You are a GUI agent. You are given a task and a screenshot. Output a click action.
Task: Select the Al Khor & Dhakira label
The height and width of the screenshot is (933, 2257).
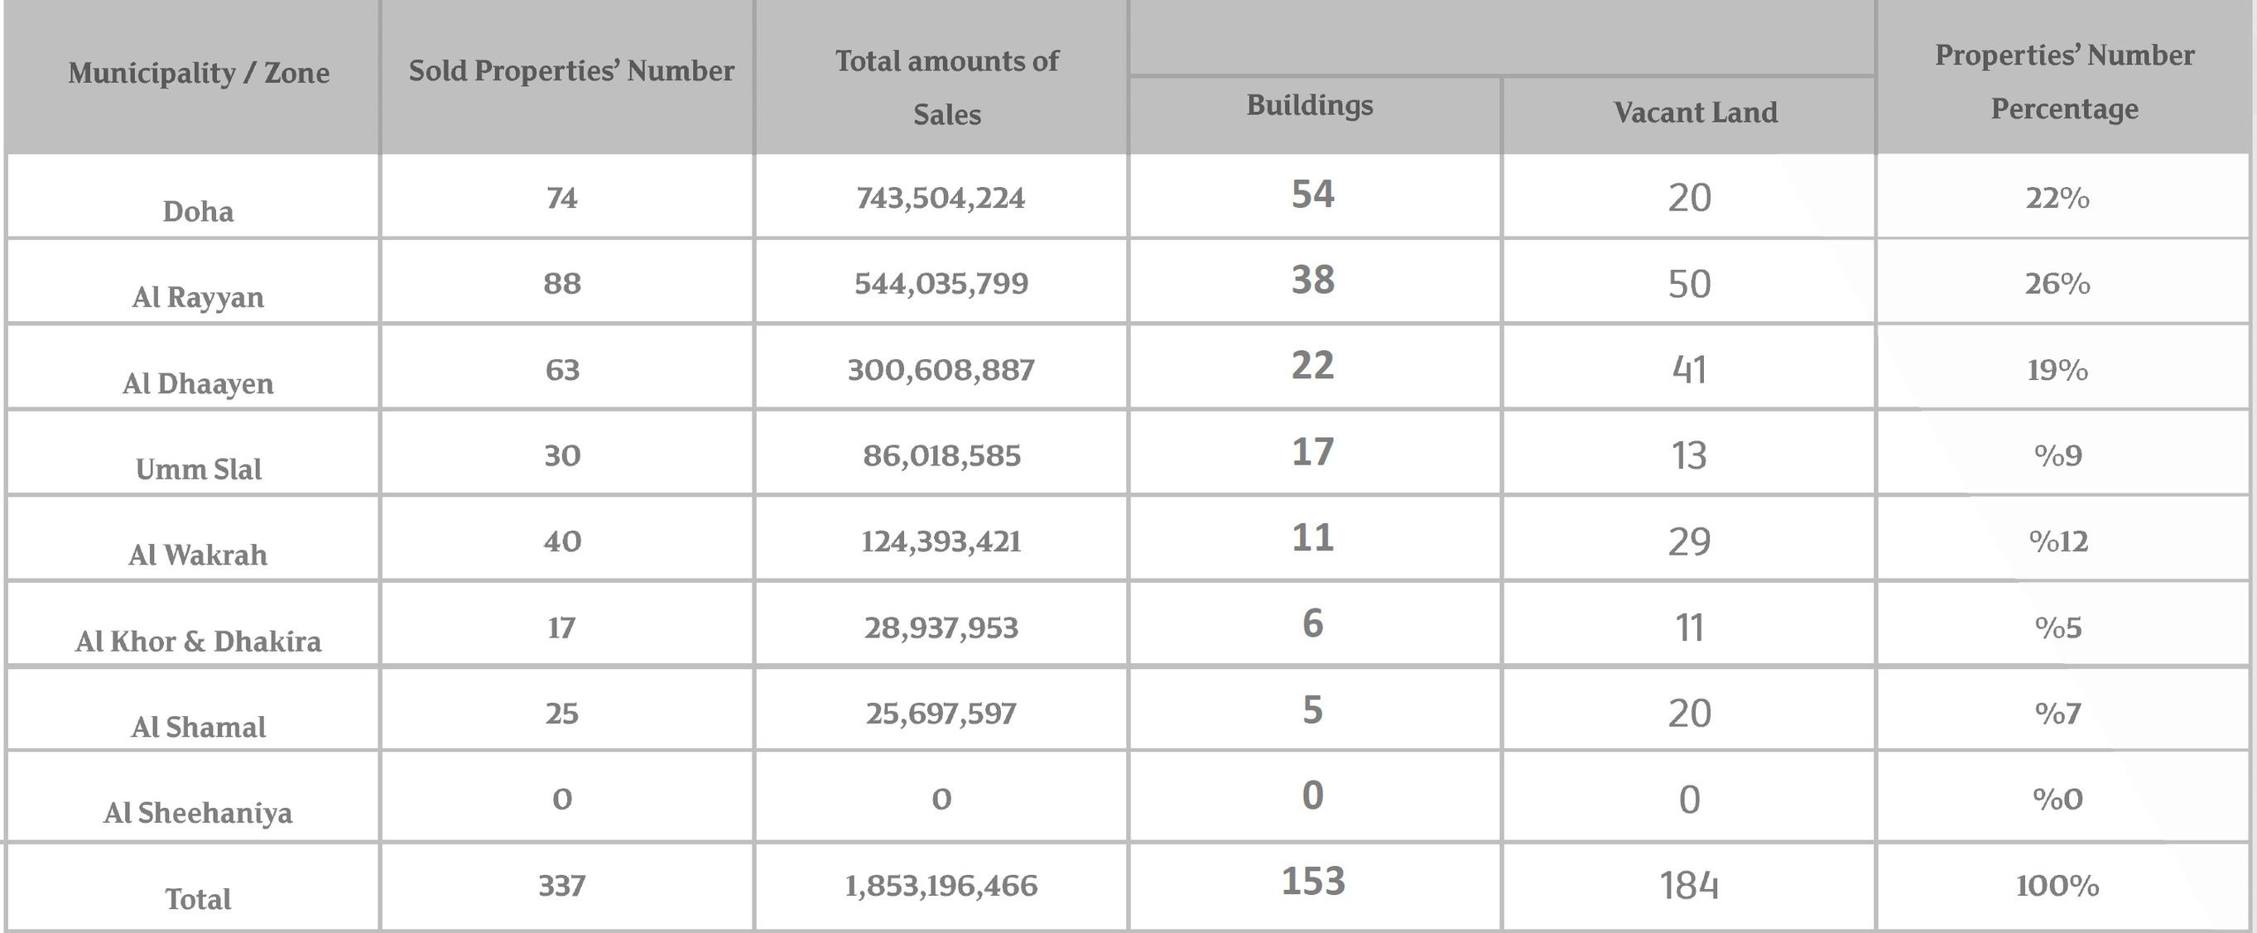198,642
